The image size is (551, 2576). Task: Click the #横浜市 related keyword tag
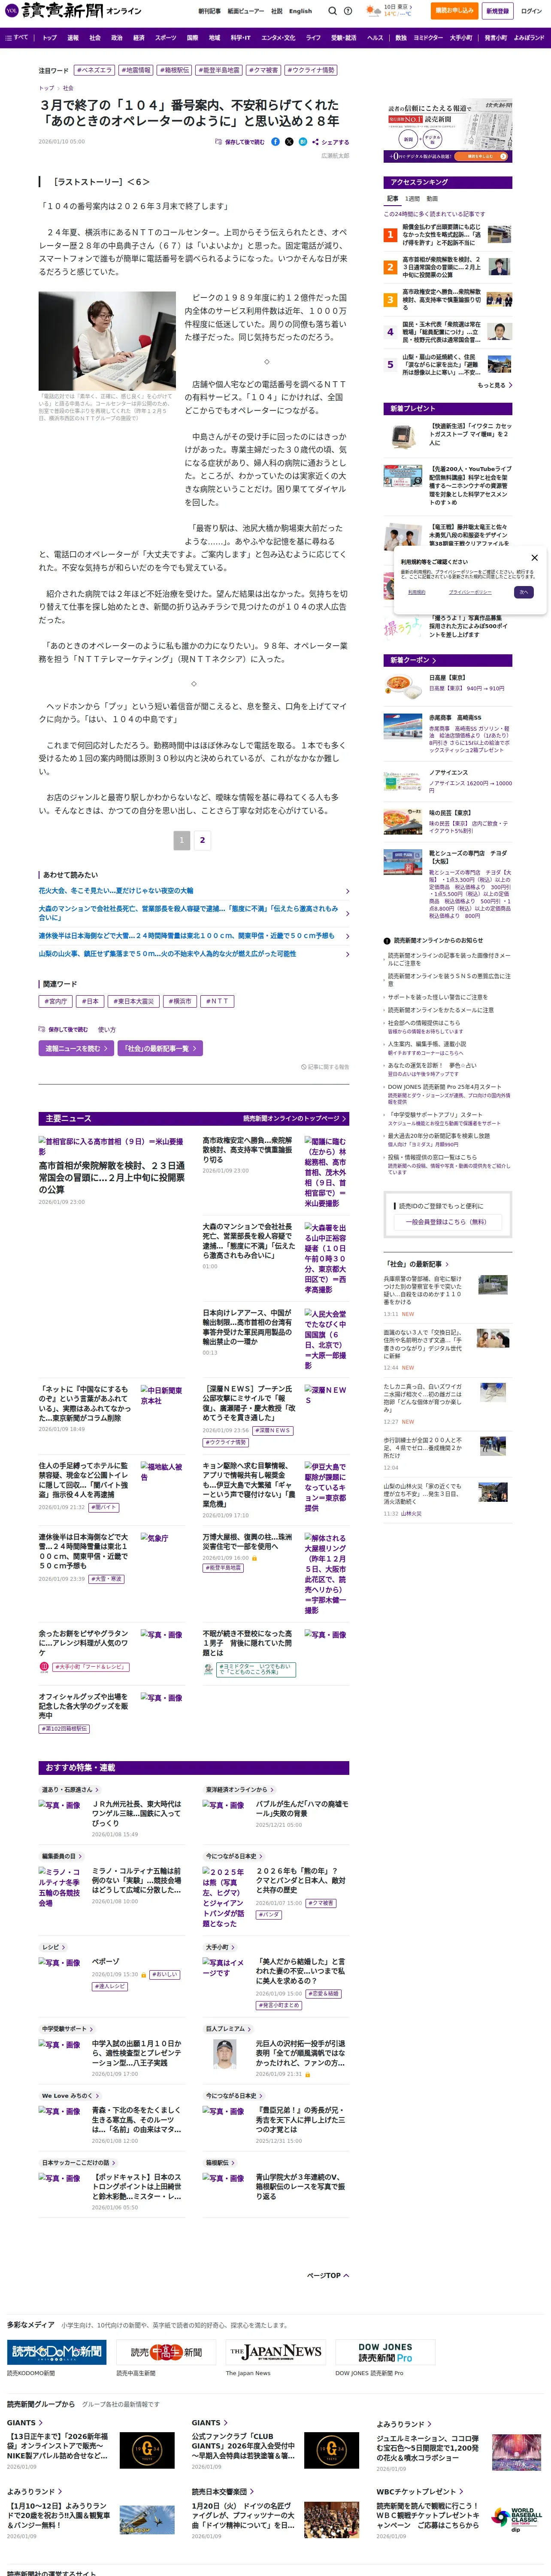(x=179, y=1001)
